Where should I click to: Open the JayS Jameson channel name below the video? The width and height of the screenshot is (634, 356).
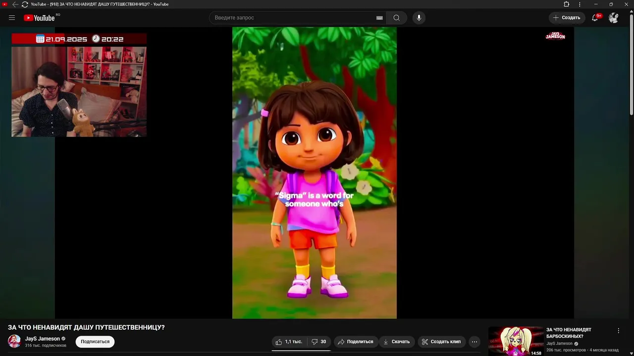click(43, 339)
